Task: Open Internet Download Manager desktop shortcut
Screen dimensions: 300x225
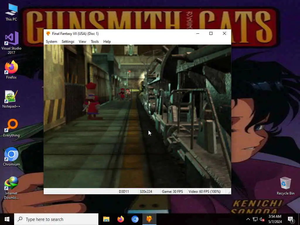Action: tap(11, 188)
